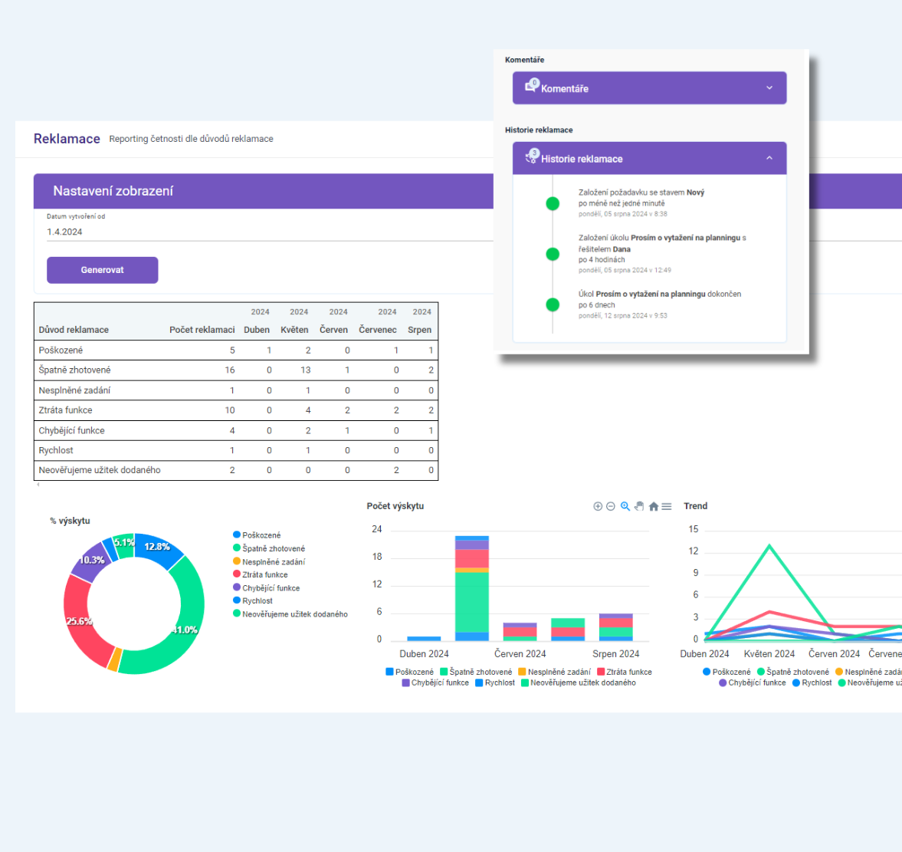Click timeline dot for Úkol dokončen
This screenshot has height=852, width=902.
point(553,304)
